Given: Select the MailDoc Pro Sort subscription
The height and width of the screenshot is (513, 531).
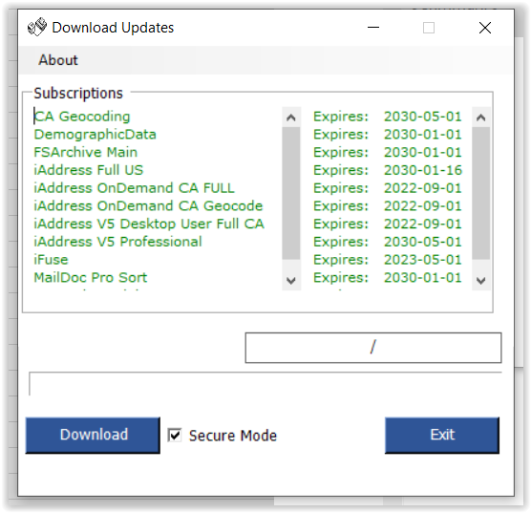Looking at the screenshot, I should click(91, 278).
